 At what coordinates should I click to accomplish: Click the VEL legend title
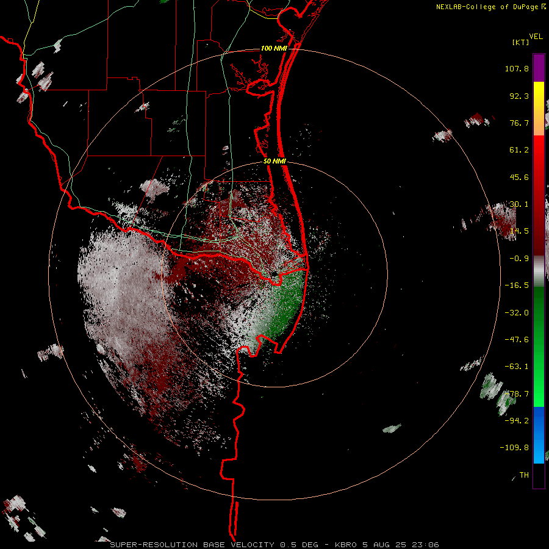click(536, 36)
